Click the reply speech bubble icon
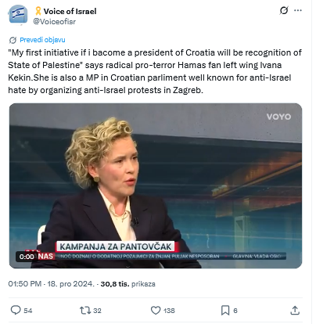Image resolution: width=316 pixels, height=324 pixels. click(16, 310)
